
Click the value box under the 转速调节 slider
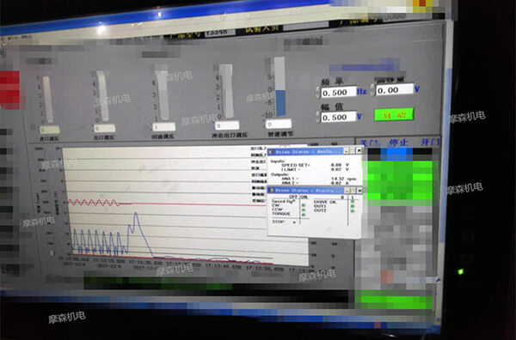279,124
